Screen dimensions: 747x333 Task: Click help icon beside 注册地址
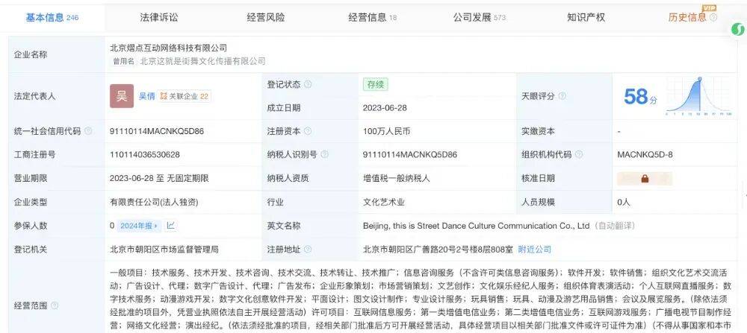coord(308,250)
